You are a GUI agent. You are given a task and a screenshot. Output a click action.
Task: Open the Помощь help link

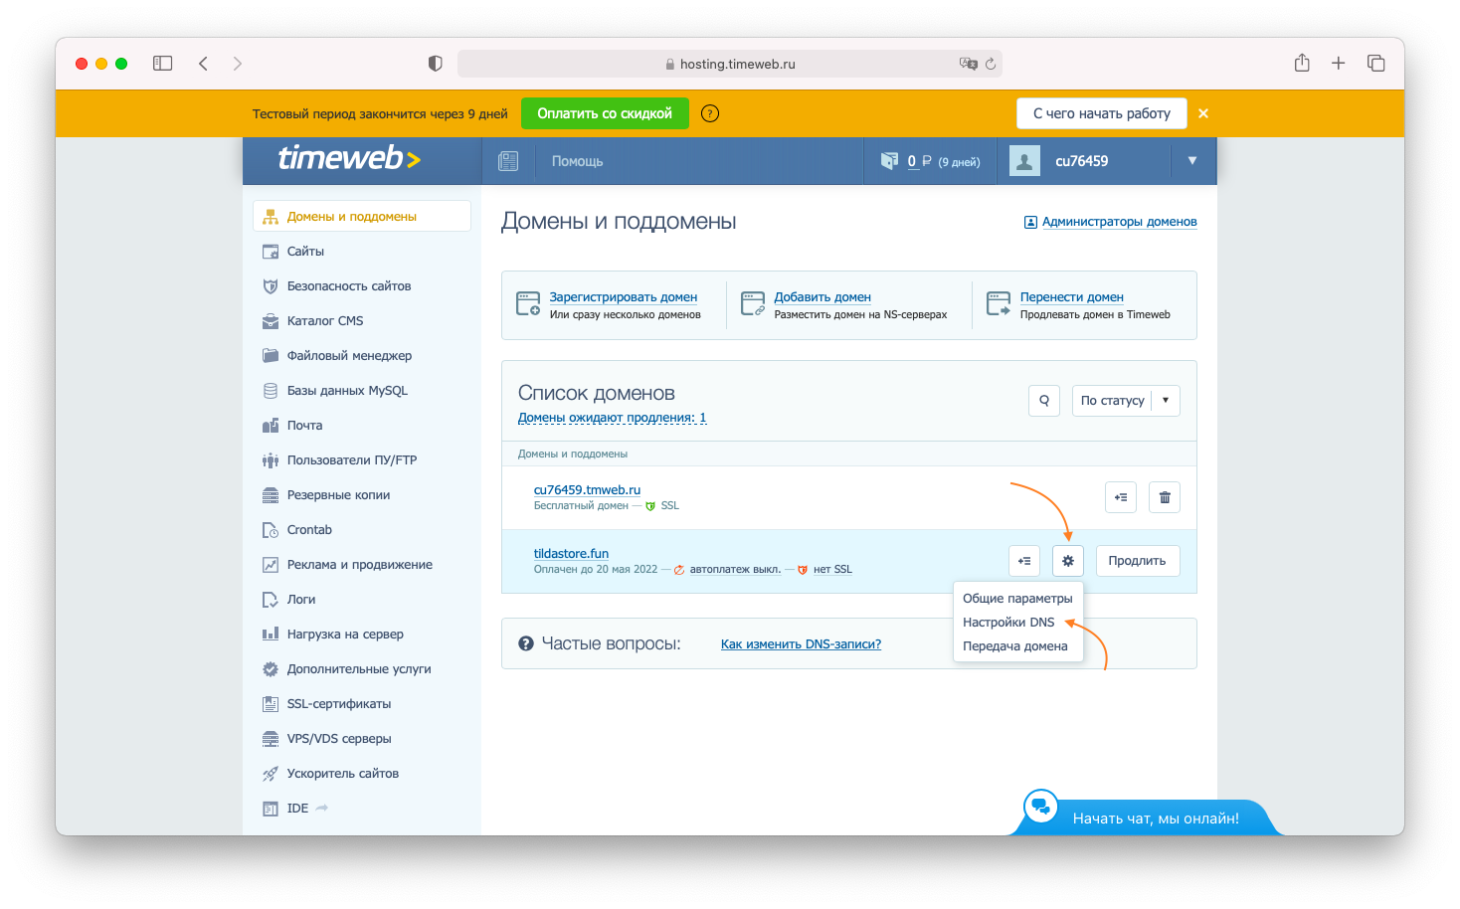point(578,161)
